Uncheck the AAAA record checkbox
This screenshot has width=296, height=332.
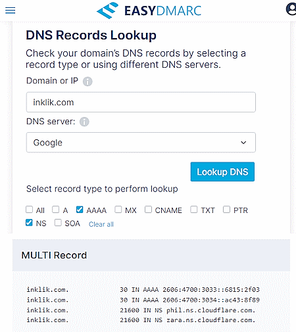pyautogui.click(x=80, y=210)
